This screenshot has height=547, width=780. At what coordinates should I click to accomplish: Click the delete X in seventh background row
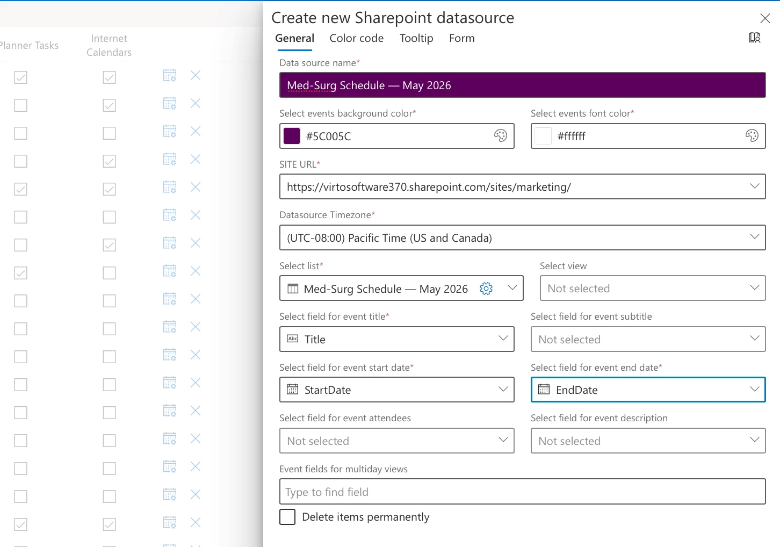[196, 243]
